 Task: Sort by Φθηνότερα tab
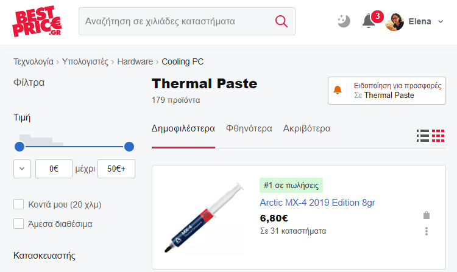[249, 128]
